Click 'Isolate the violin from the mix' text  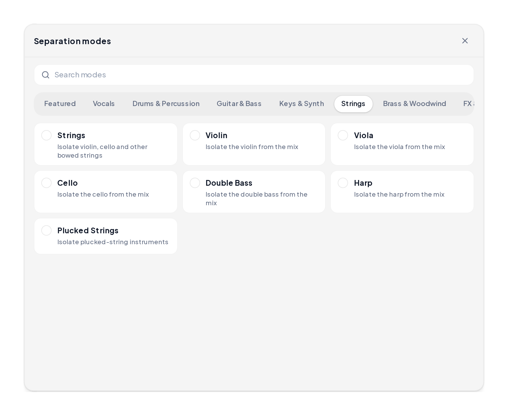pos(252,147)
